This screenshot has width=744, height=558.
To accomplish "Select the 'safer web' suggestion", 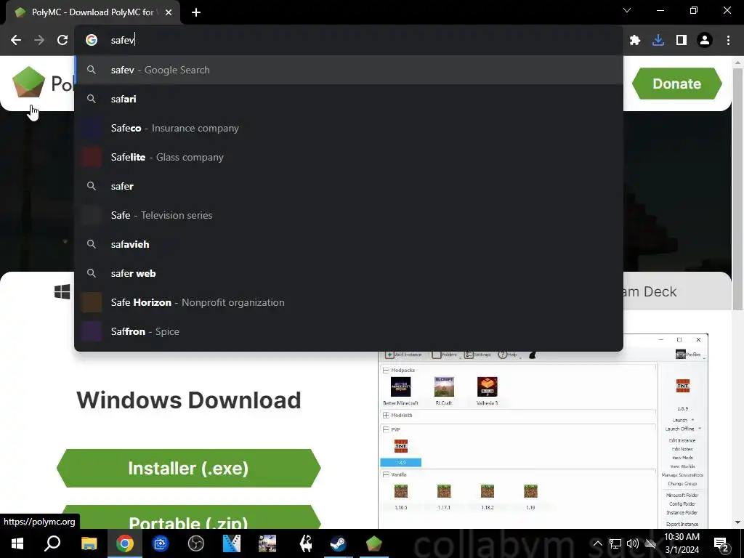I will 349,273.
